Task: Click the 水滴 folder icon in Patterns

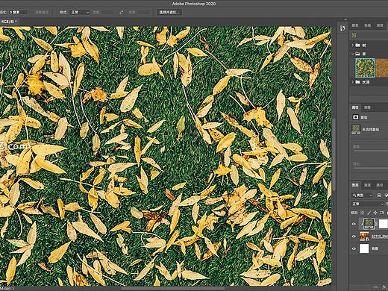Action: tap(357, 82)
